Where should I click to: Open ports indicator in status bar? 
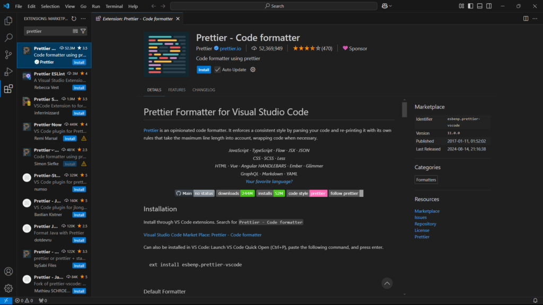[x=43, y=301]
